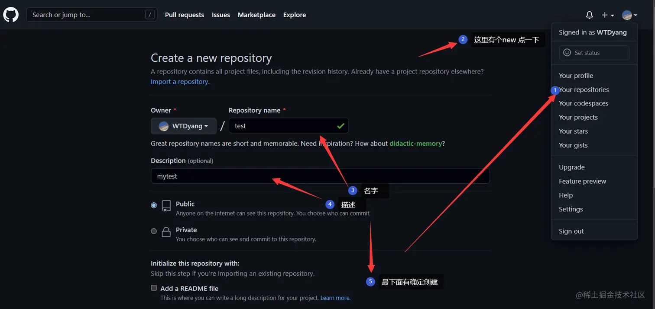655x309 pixels.
Task: Click the Create a new repository heading
Action: pos(211,58)
